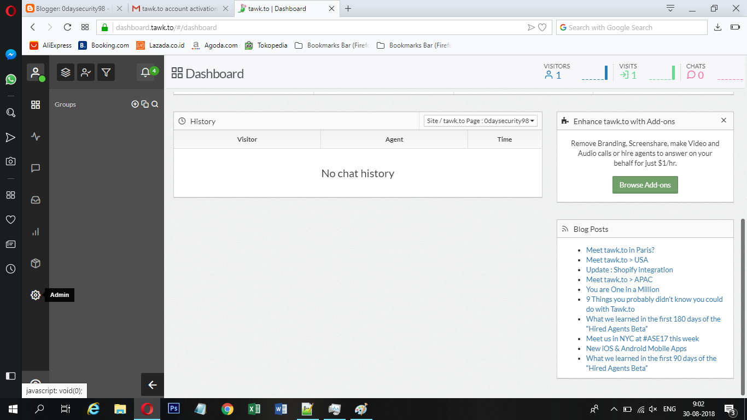Open tawk.to dashboard grid icon in sidebar

pyautogui.click(x=36, y=104)
